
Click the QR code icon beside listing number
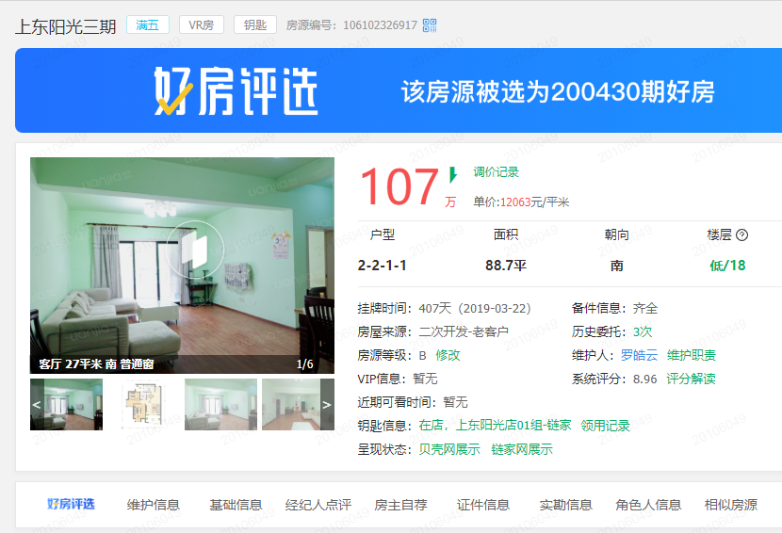[430, 25]
